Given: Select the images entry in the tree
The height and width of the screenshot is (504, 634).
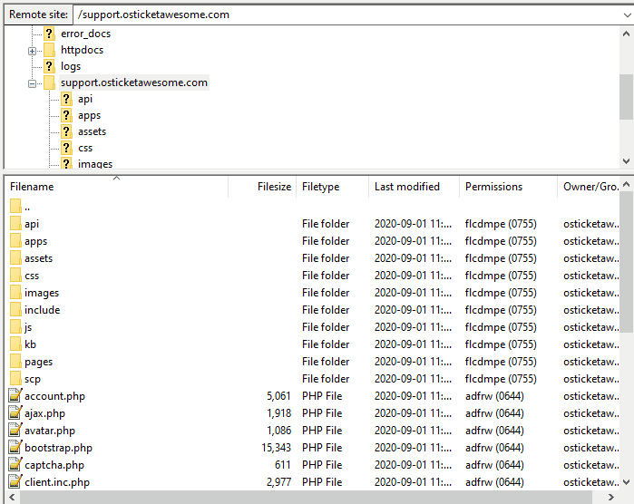Looking at the screenshot, I should [x=95, y=164].
